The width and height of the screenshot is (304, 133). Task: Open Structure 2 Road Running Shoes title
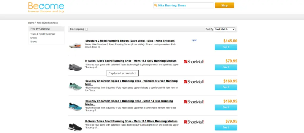pyautogui.click(x=130, y=41)
